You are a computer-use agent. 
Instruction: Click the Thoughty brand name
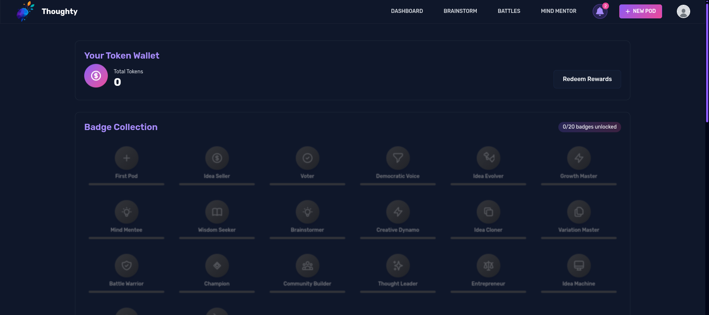[59, 11]
